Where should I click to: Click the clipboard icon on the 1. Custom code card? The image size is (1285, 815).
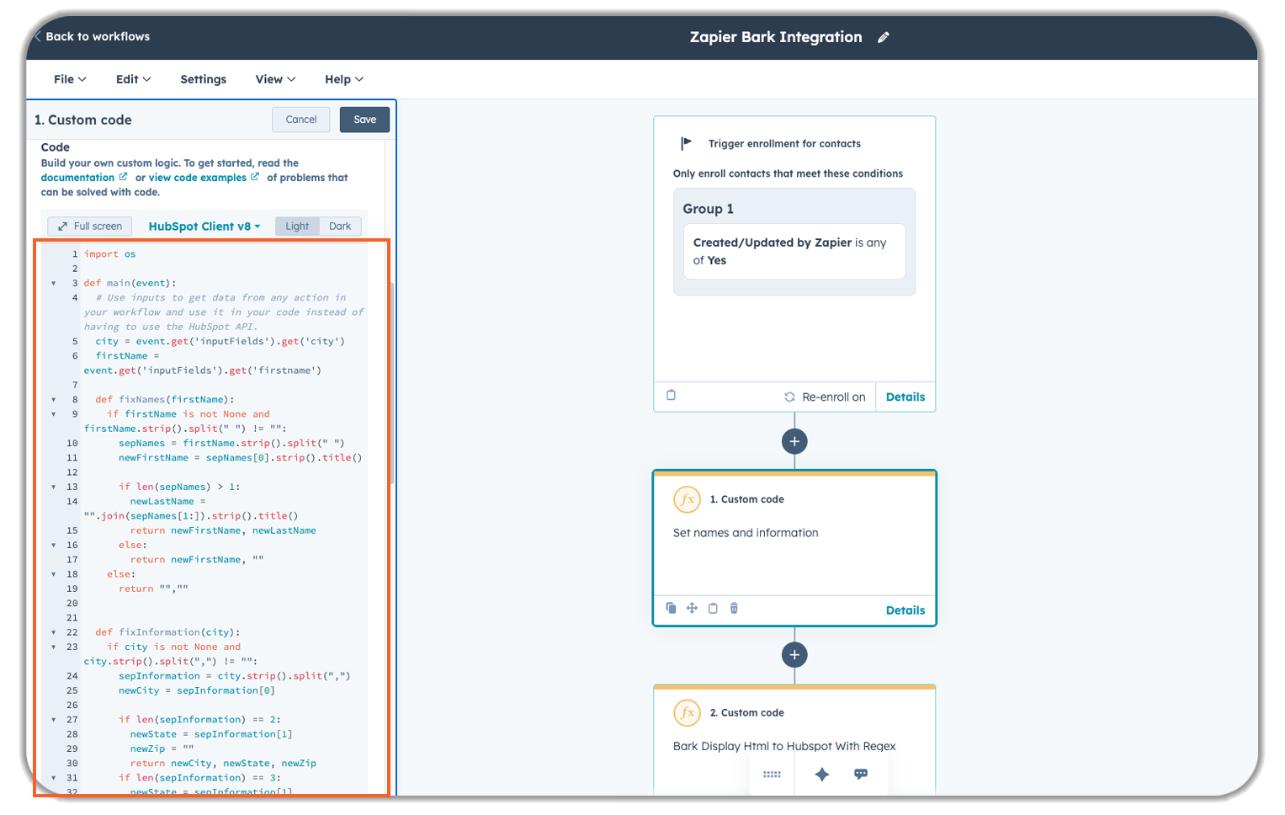[713, 608]
